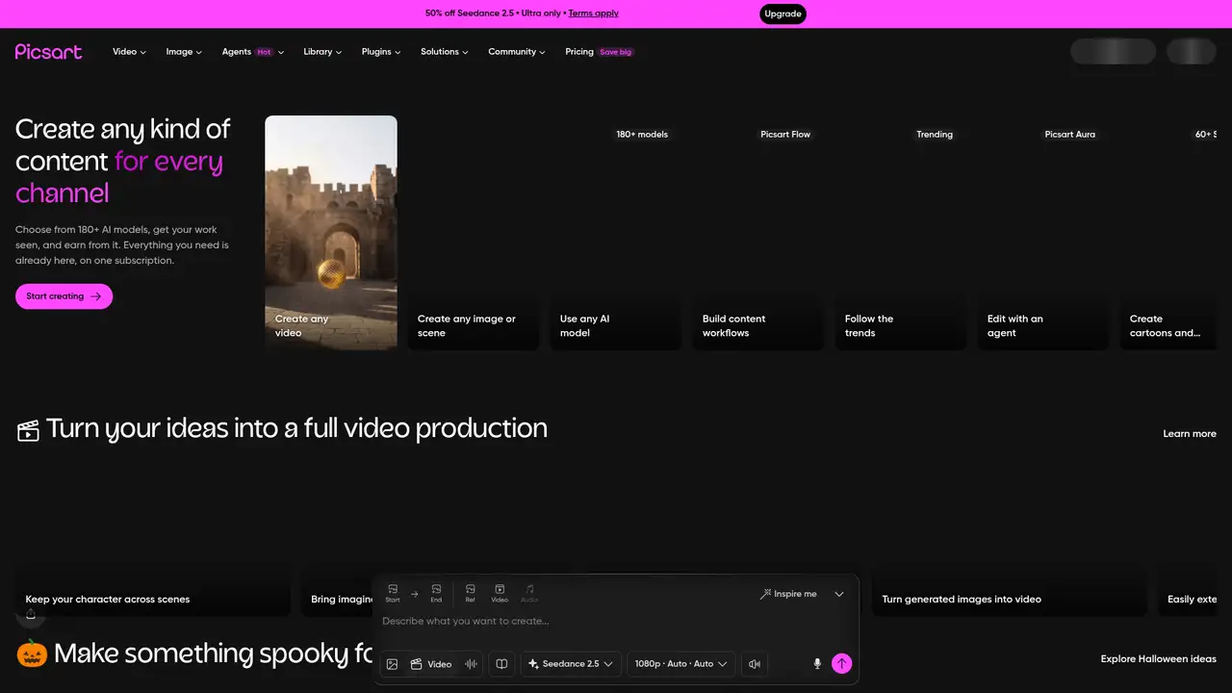Click the clapperboard icon beside video production heading
1232x693 pixels.
click(x=28, y=430)
